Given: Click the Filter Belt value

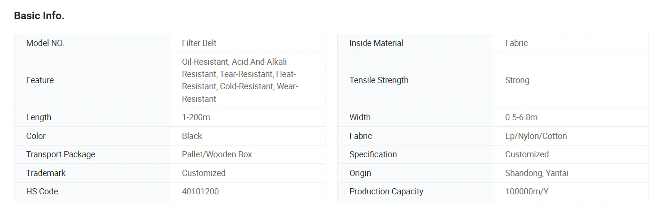Looking at the screenshot, I should pos(199,43).
